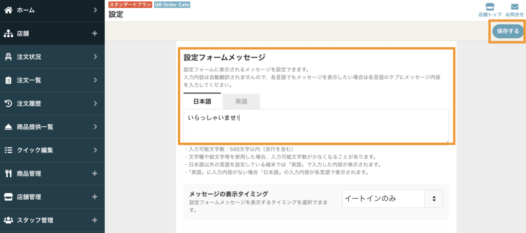This screenshot has height=233, width=526.
Task: Click the クイック編集 checklist icon
Action: [x=8, y=150]
